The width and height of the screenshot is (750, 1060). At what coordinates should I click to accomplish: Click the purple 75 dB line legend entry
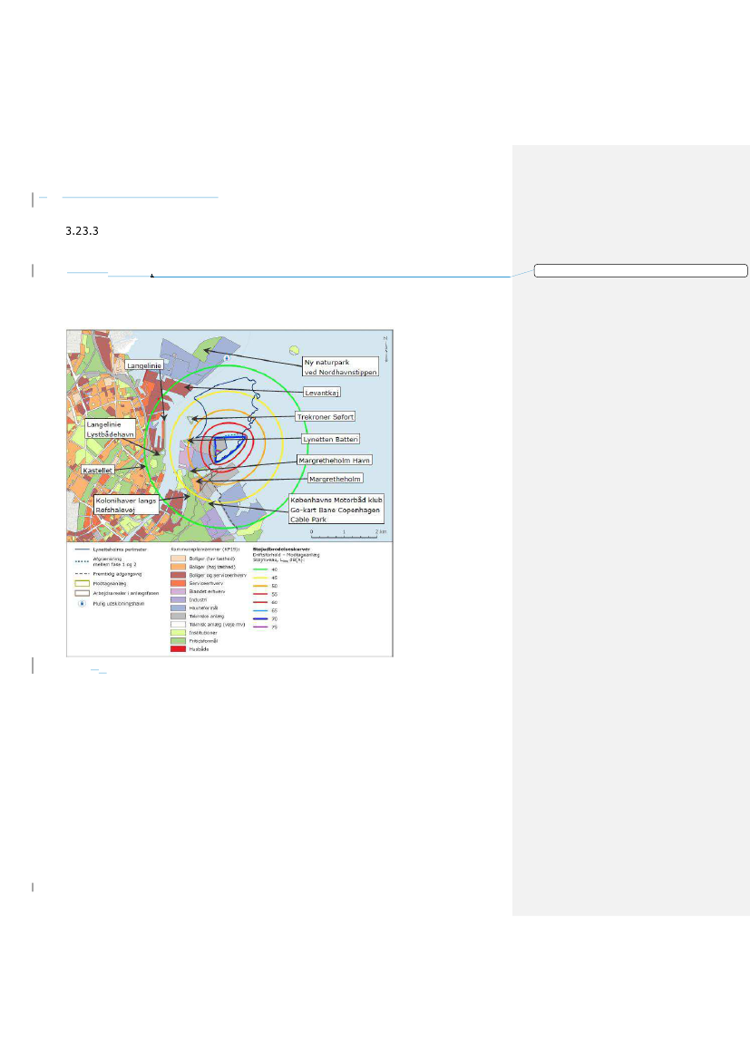coord(265,627)
